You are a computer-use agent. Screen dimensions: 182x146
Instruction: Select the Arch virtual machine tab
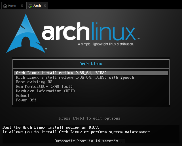pyautogui.click(x=37, y=6)
